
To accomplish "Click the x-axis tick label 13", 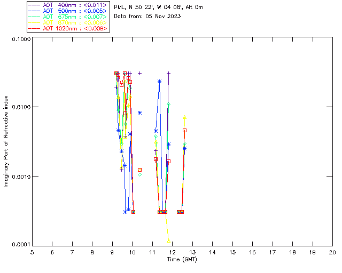I will click(192, 252).
